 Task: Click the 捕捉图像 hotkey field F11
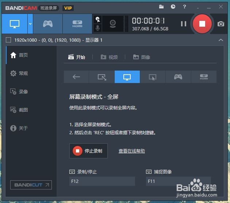tap(179, 181)
